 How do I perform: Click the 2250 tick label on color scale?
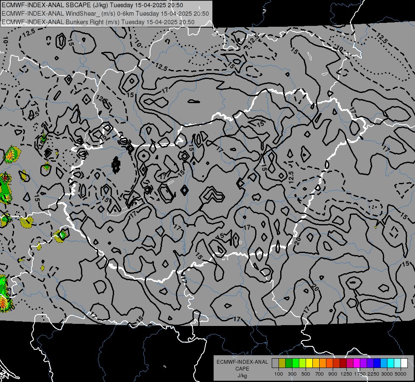[374, 374]
